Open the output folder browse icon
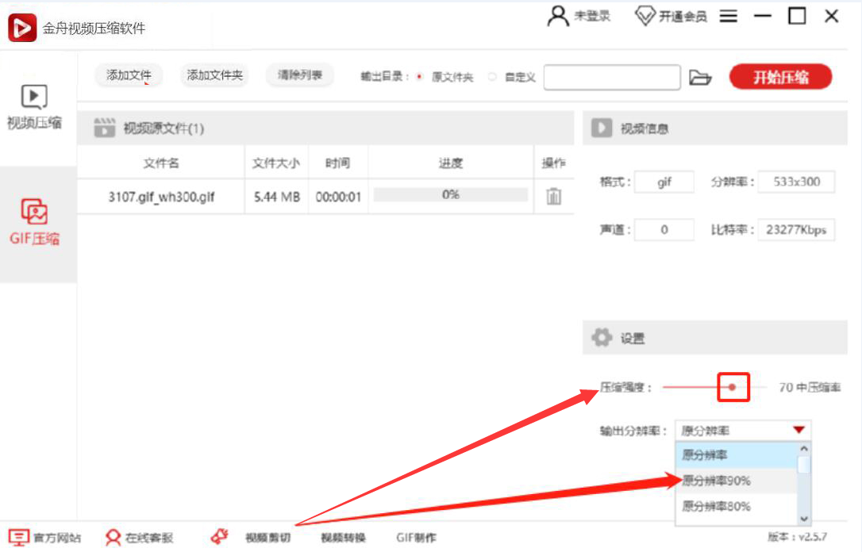862x552 pixels. (x=702, y=77)
